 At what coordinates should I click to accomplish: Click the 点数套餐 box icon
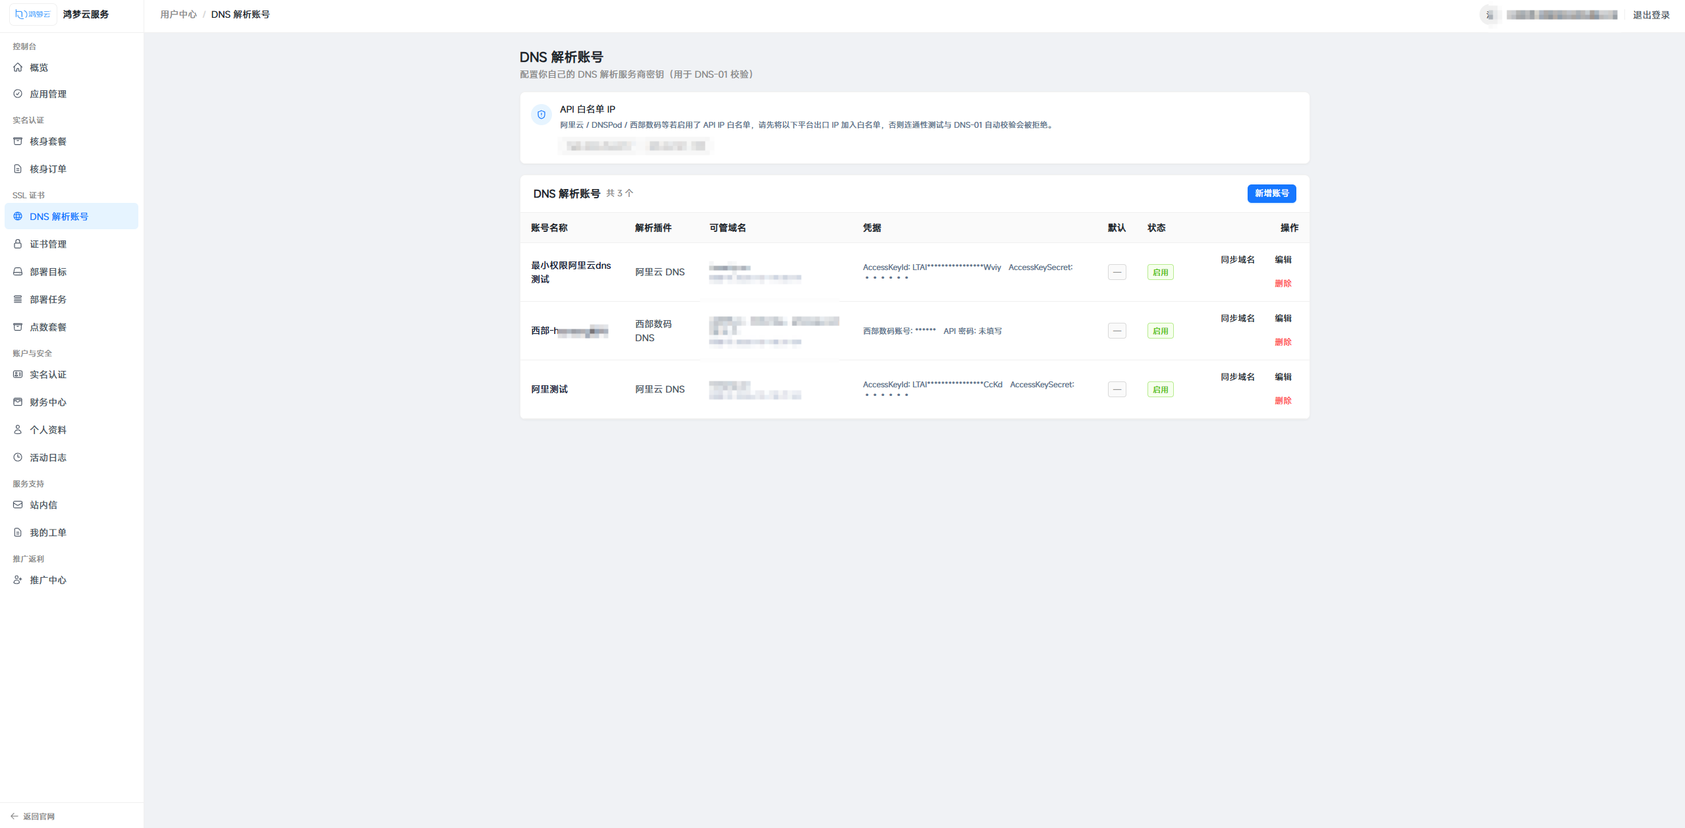coord(18,327)
